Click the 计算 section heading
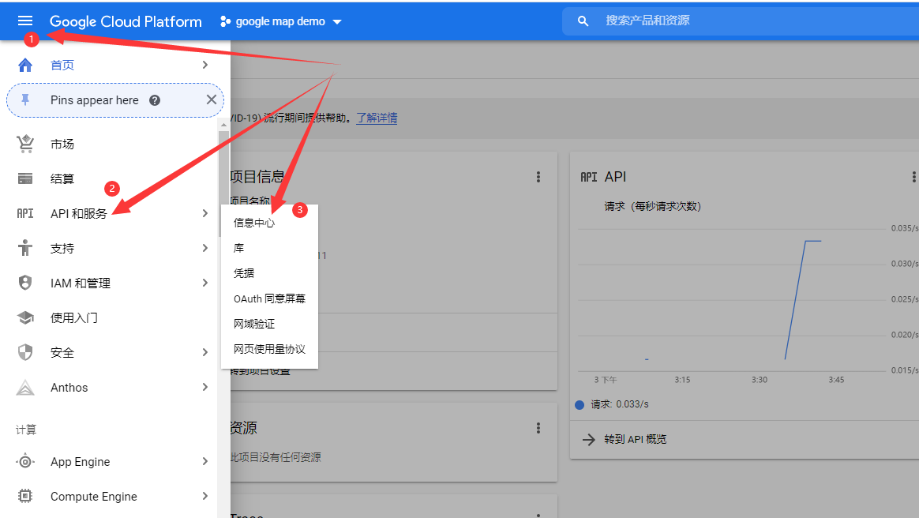919x518 pixels. [26, 430]
